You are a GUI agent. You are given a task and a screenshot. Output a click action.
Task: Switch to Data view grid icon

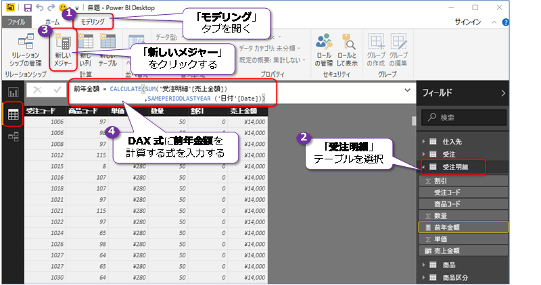tap(13, 114)
